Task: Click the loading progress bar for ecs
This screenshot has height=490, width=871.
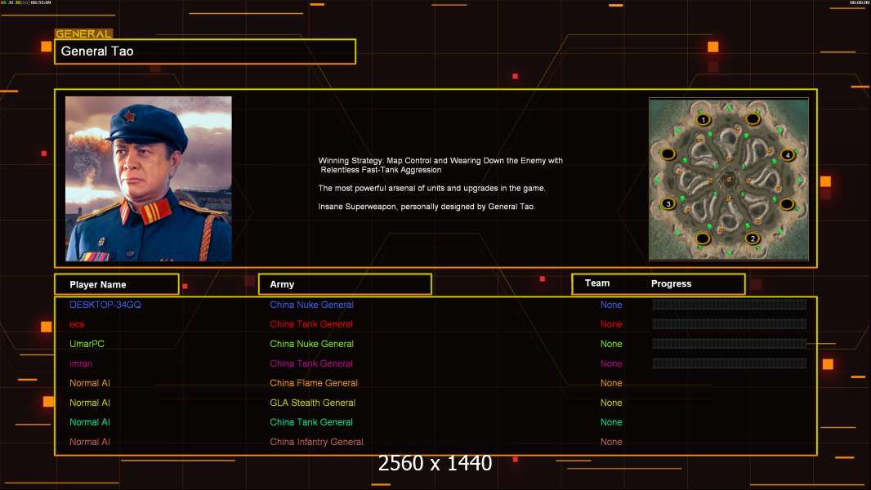Action: 730,324
